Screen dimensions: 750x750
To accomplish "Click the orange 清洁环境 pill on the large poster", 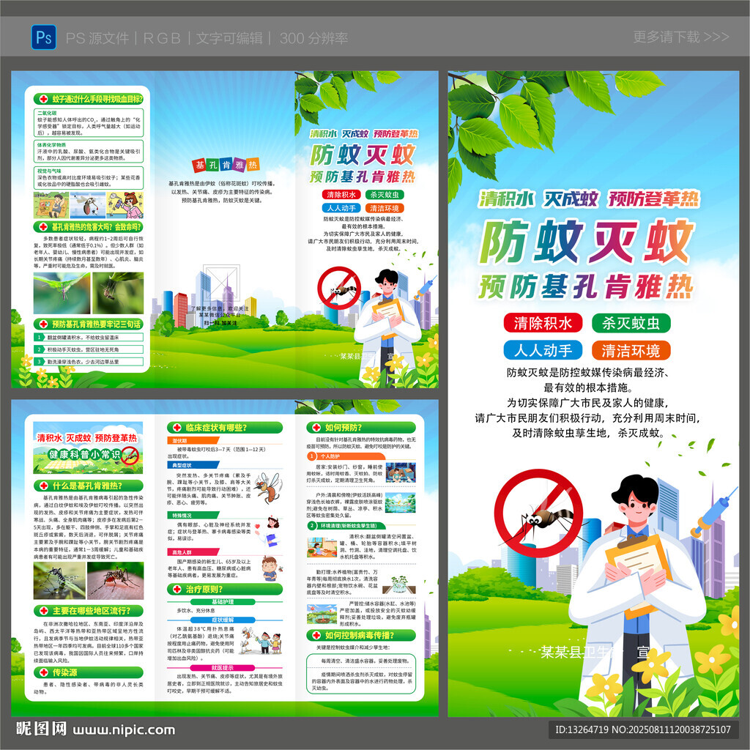I will coord(631,350).
